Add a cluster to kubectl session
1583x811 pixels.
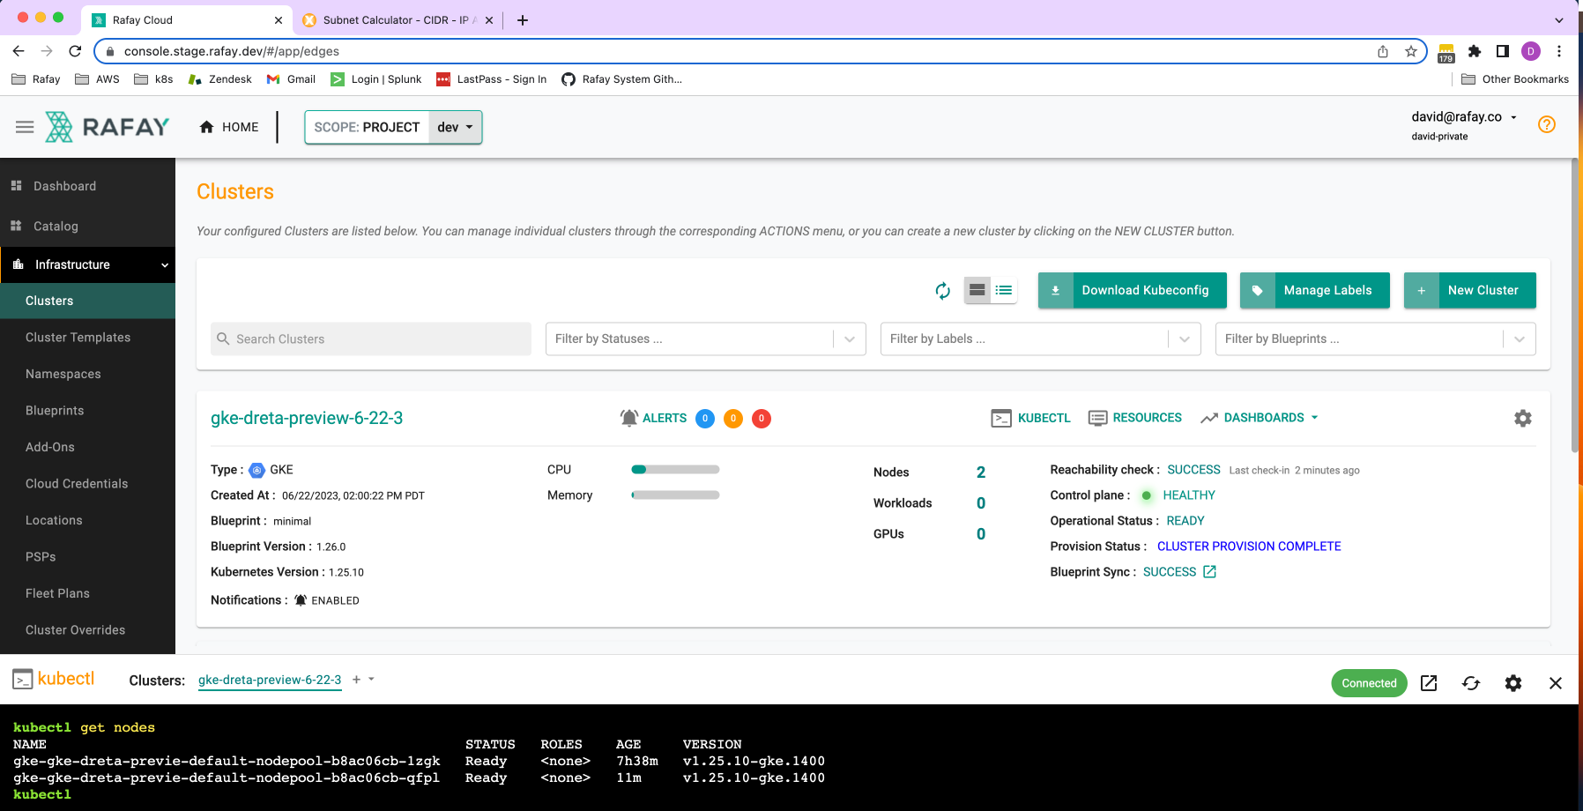click(x=356, y=680)
